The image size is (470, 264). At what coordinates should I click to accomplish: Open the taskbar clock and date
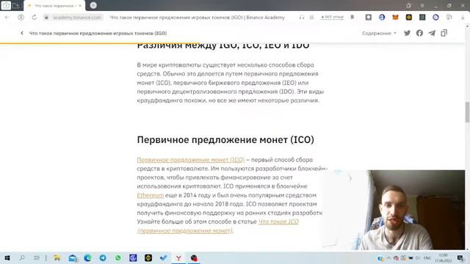tap(444, 258)
